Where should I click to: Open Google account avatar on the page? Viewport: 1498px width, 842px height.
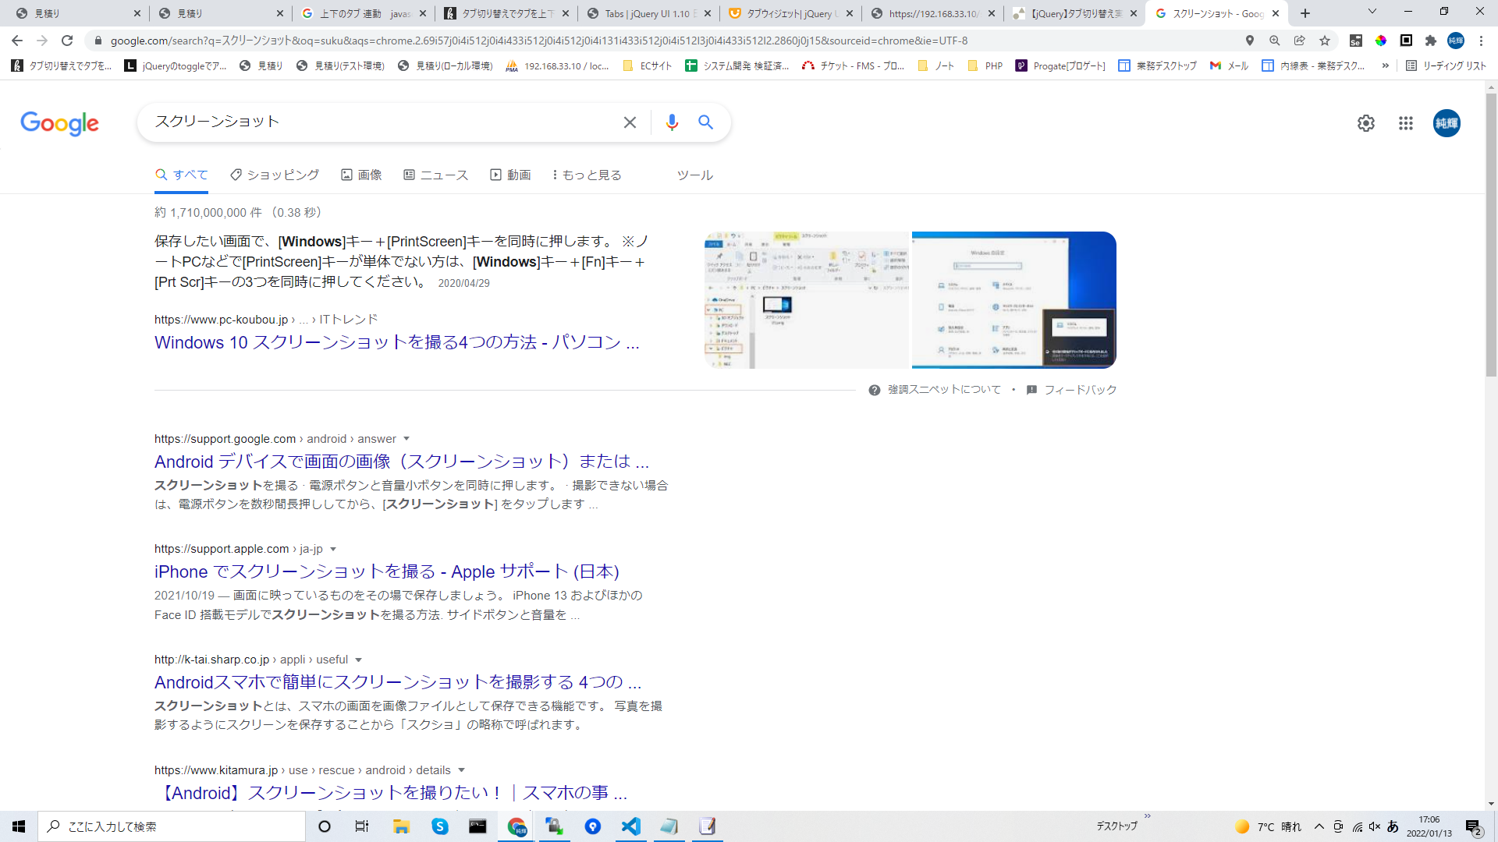(1447, 123)
